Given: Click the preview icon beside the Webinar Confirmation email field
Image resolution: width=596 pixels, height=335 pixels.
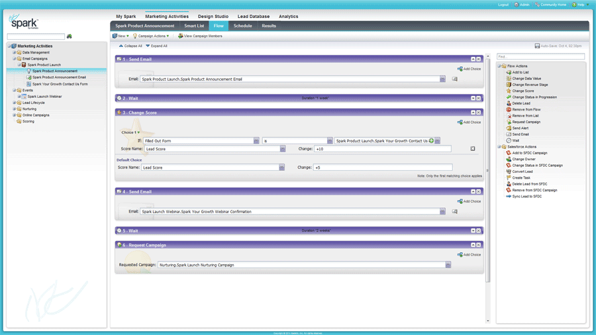Looking at the screenshot, I should tap(454, 212).
